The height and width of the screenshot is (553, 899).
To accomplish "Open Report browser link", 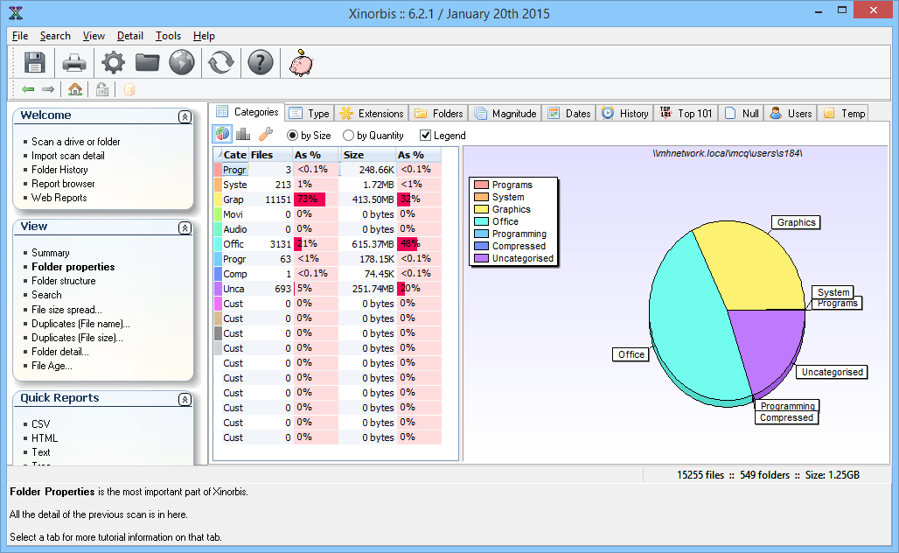I will [x=63, y=184].
